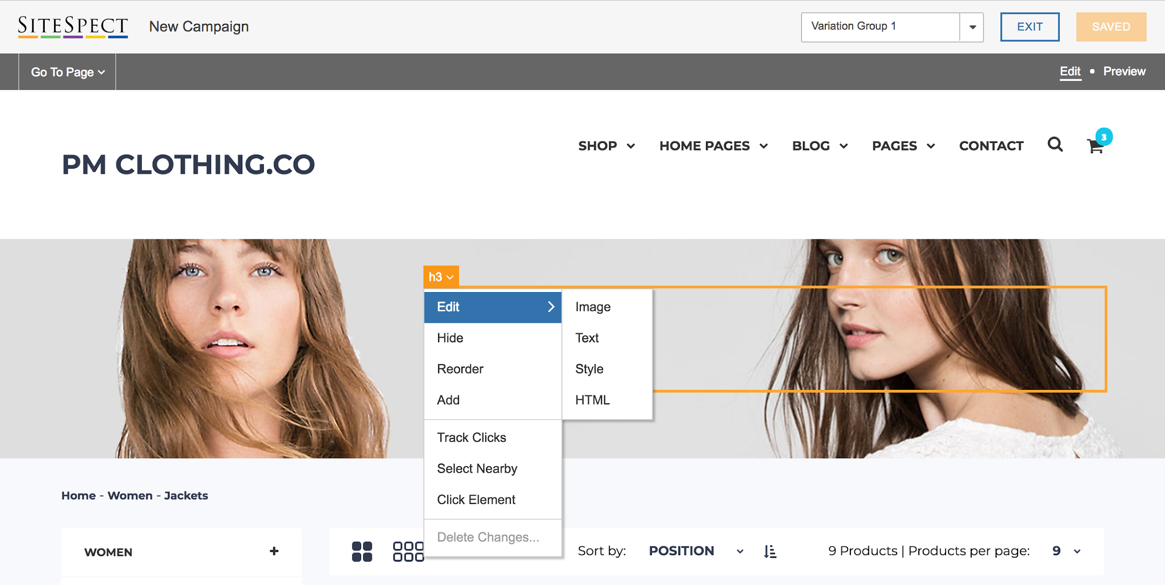Open the Women breadcrumb link

coord(130,496)
